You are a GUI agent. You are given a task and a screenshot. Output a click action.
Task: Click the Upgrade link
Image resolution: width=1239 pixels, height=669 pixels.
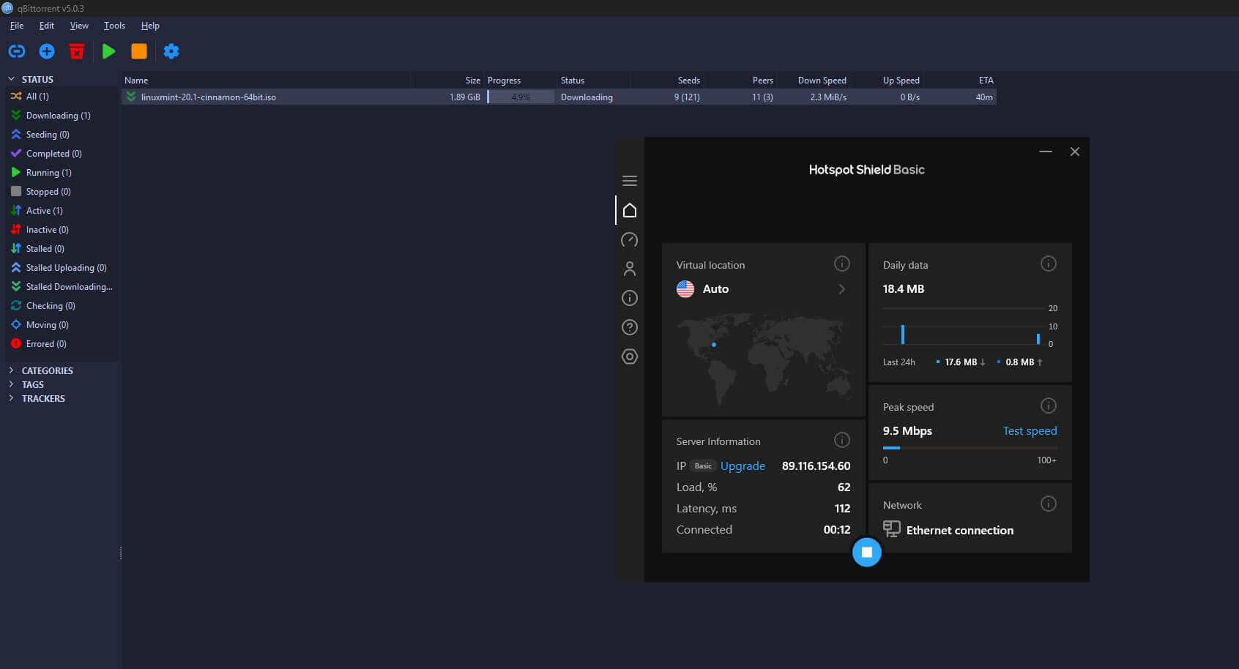(x=743, y=466)
